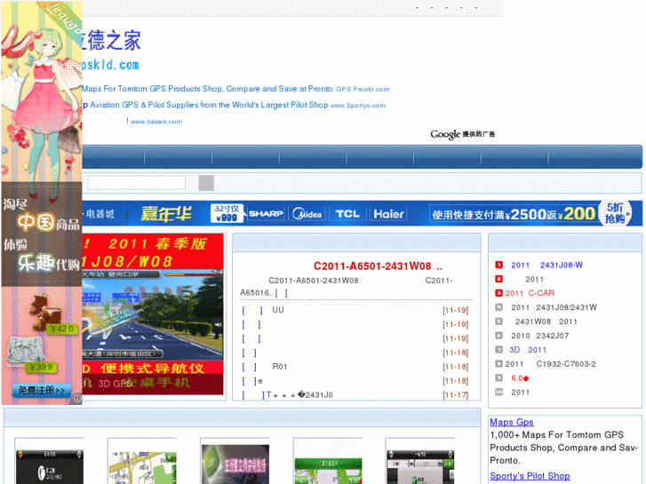The width and height of the screenshot is (646, 484).
Task: Focus the search input field
Action: [x=136, y=182]
